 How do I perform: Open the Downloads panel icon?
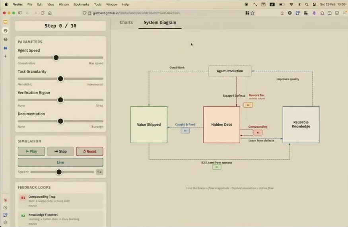tap(282, 13)
